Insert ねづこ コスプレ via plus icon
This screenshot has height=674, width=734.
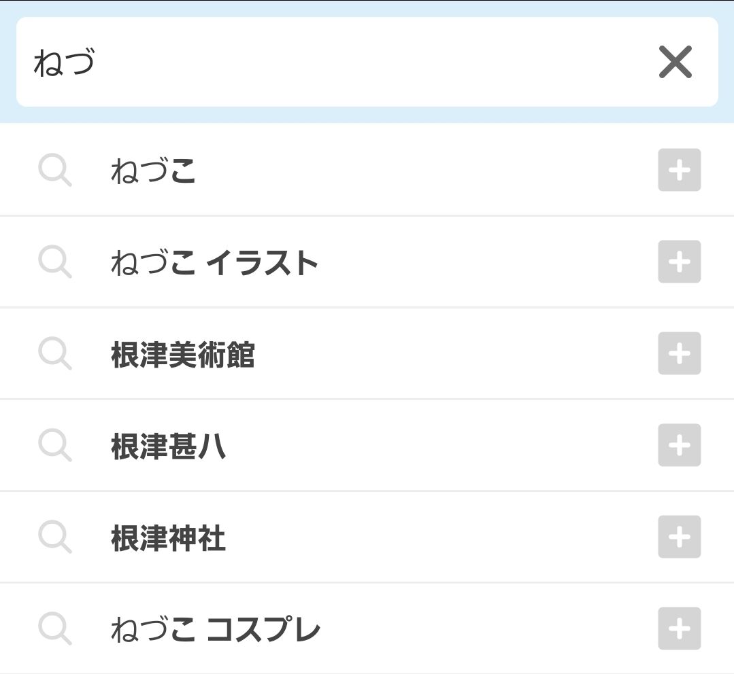pos(679,628)
